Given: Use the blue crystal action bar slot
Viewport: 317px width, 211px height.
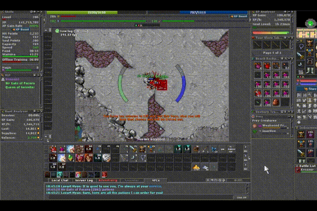Looking at the screenshot, I should point(214,149).
